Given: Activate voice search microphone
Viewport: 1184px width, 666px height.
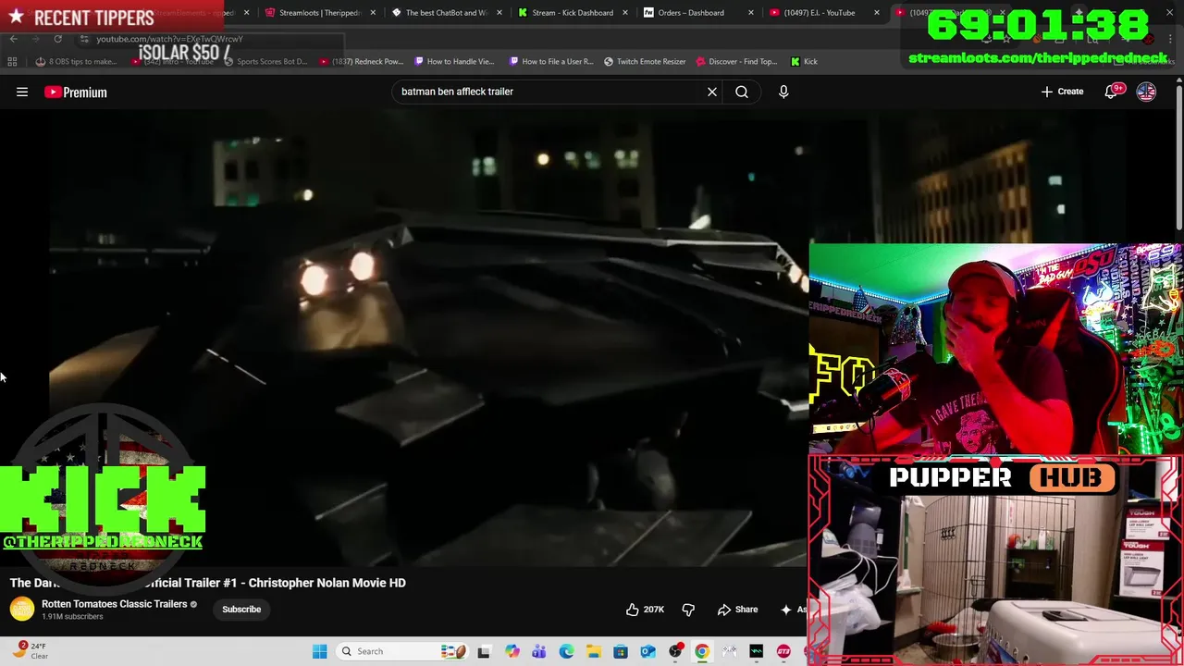Looking at the screenshot, I should pyautogui.click(x=783, y=92).
